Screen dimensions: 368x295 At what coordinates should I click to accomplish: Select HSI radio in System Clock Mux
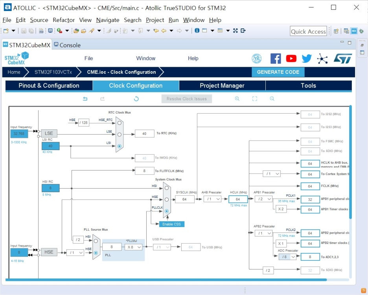point(167,188)
